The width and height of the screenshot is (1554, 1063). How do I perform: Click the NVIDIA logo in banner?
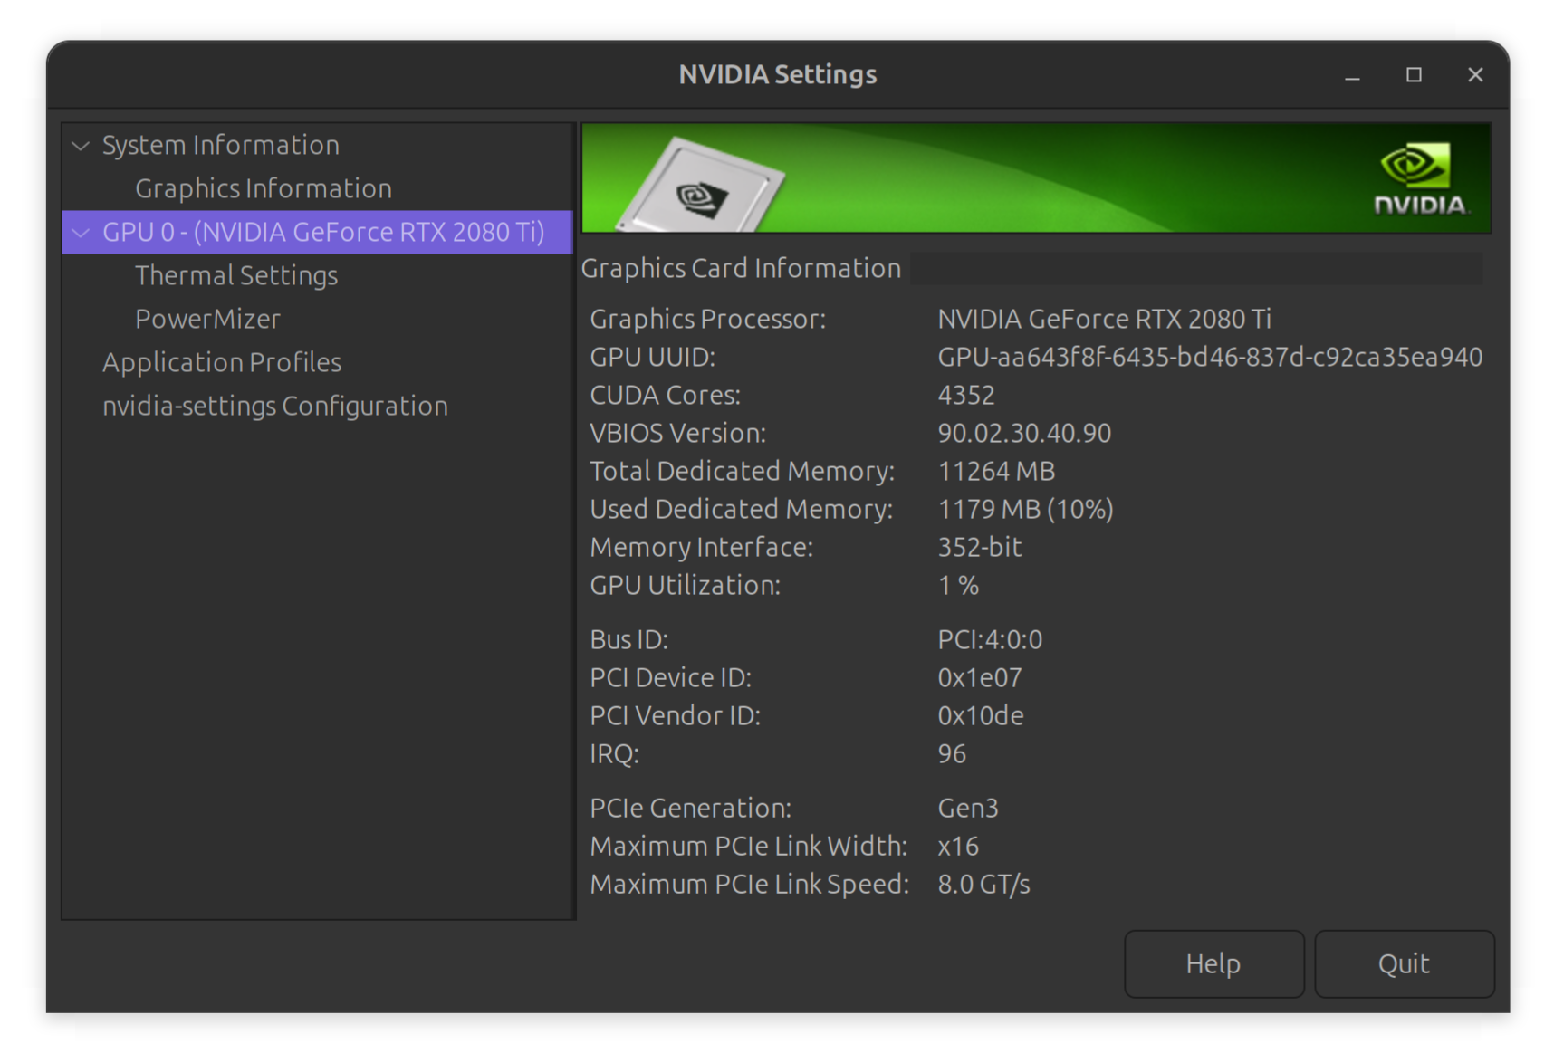tap(1419, 178)
